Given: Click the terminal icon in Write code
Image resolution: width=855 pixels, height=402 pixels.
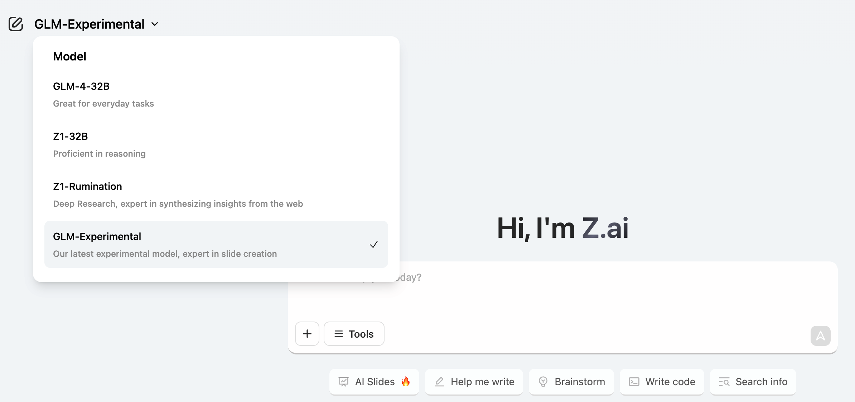Looking at the screenshot, I should tap(634, 382).
